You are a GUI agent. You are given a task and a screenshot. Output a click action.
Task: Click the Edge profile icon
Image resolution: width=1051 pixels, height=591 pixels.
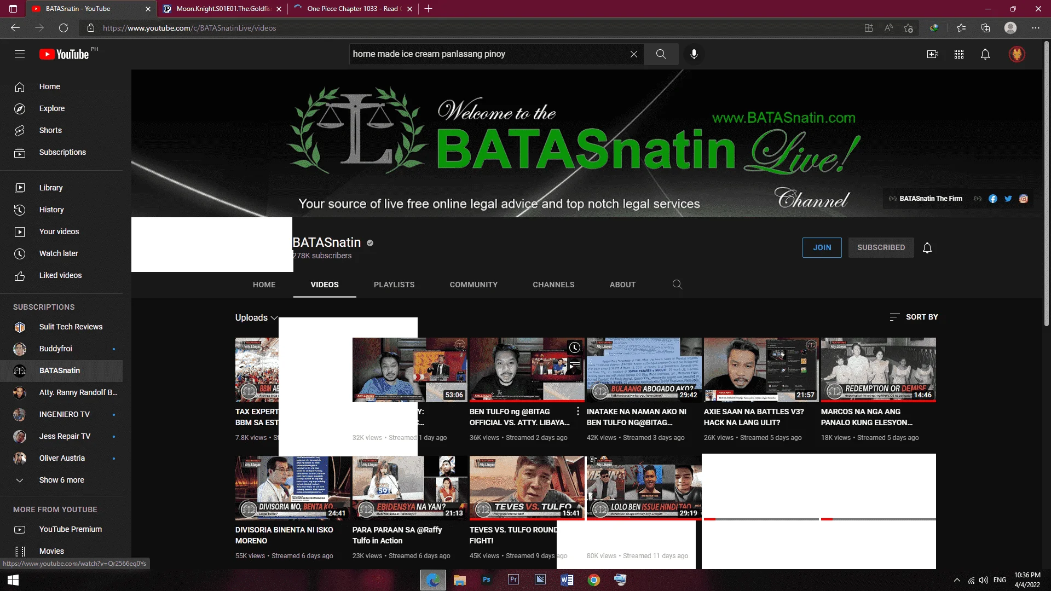pyautogui.click(x=1010, y=28)
